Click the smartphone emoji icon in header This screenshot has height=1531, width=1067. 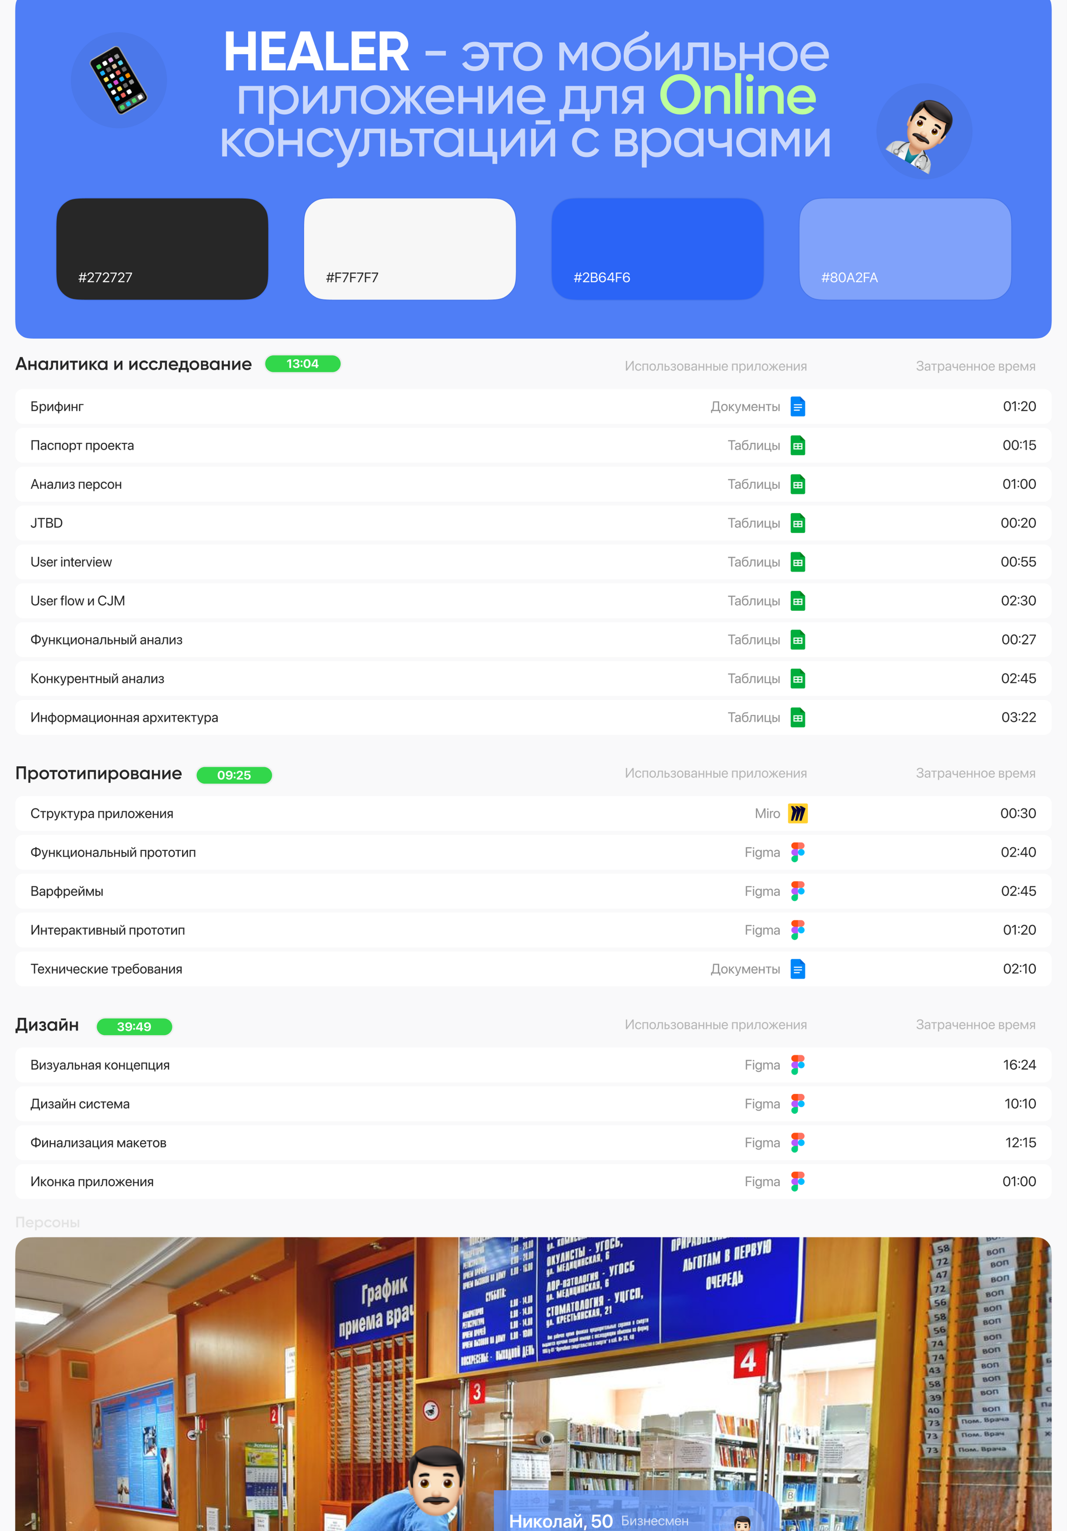(119, 81)
